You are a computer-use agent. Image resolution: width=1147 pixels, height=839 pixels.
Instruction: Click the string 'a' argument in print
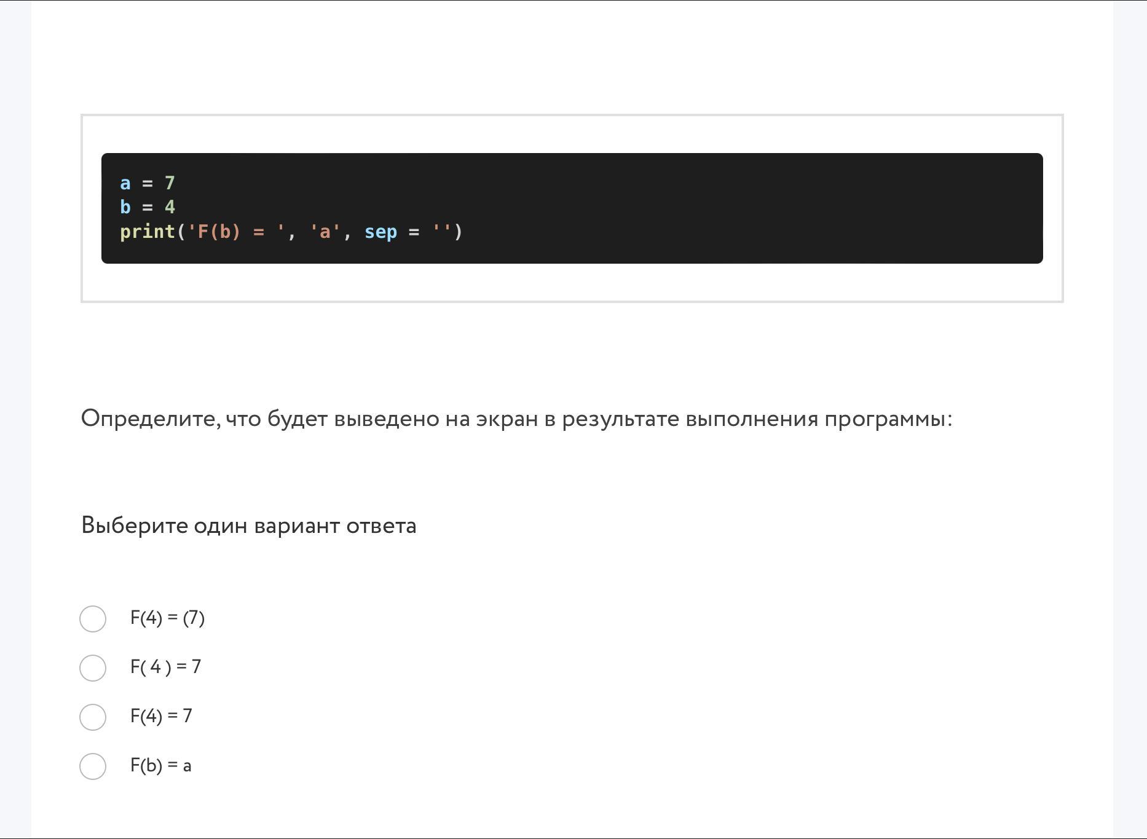pyautogui.click(x=324, y=232)
